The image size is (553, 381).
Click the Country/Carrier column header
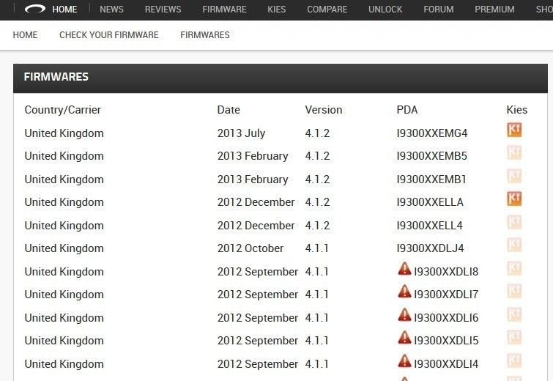[63, 110]
